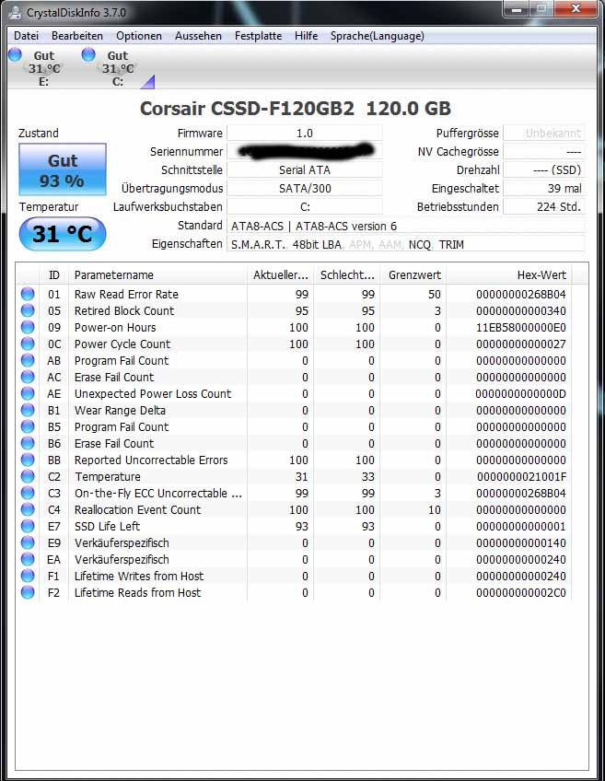Click the TRIM feature text

pos(451,245)
